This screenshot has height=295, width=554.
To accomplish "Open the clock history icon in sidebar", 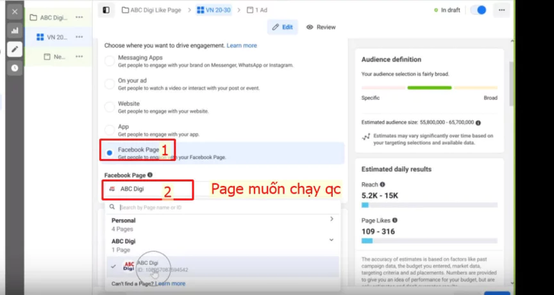I will (15, 67).
